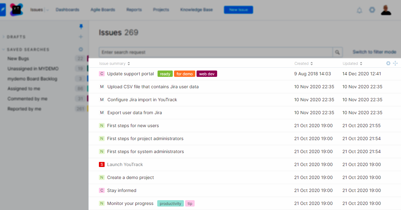Click the C priority badge for Update support portal
Viewport: 401px width, 210px height.
[x=101, y=74]
